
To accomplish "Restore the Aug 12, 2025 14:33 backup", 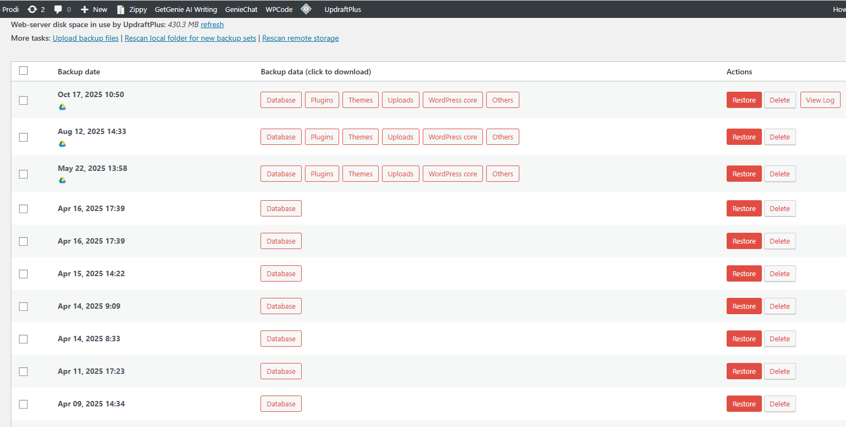I will pyautogui.click(x=743, y=137).
